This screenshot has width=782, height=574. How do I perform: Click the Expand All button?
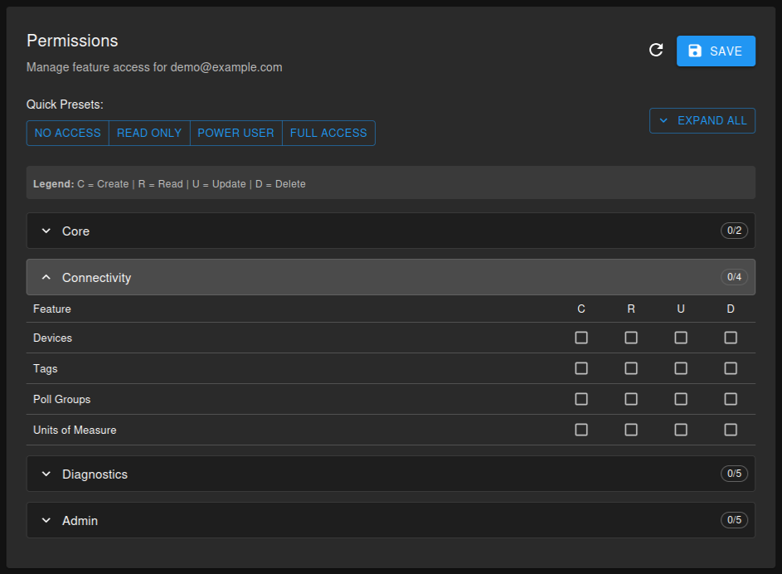point(702,120)
